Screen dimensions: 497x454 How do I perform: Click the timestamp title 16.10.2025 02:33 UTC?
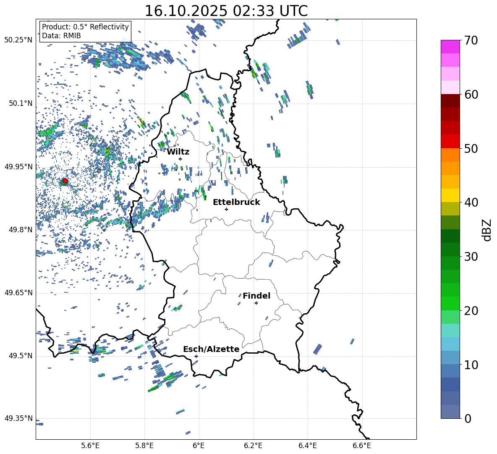click(x=226, y=11)
